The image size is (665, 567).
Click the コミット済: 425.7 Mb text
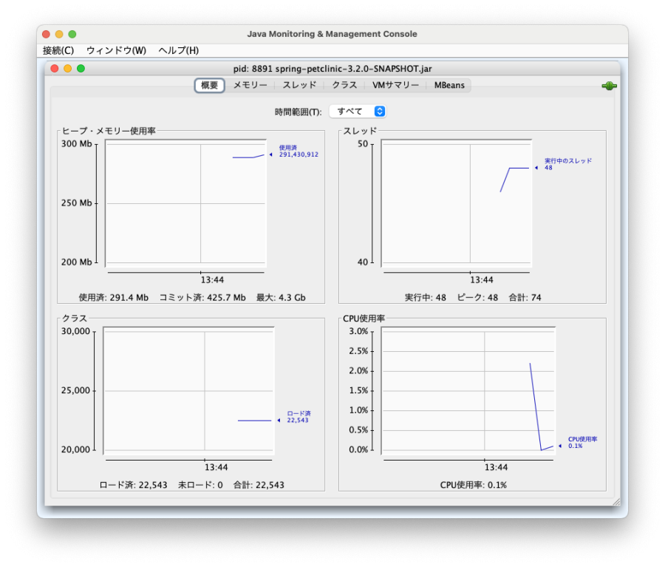202,297
